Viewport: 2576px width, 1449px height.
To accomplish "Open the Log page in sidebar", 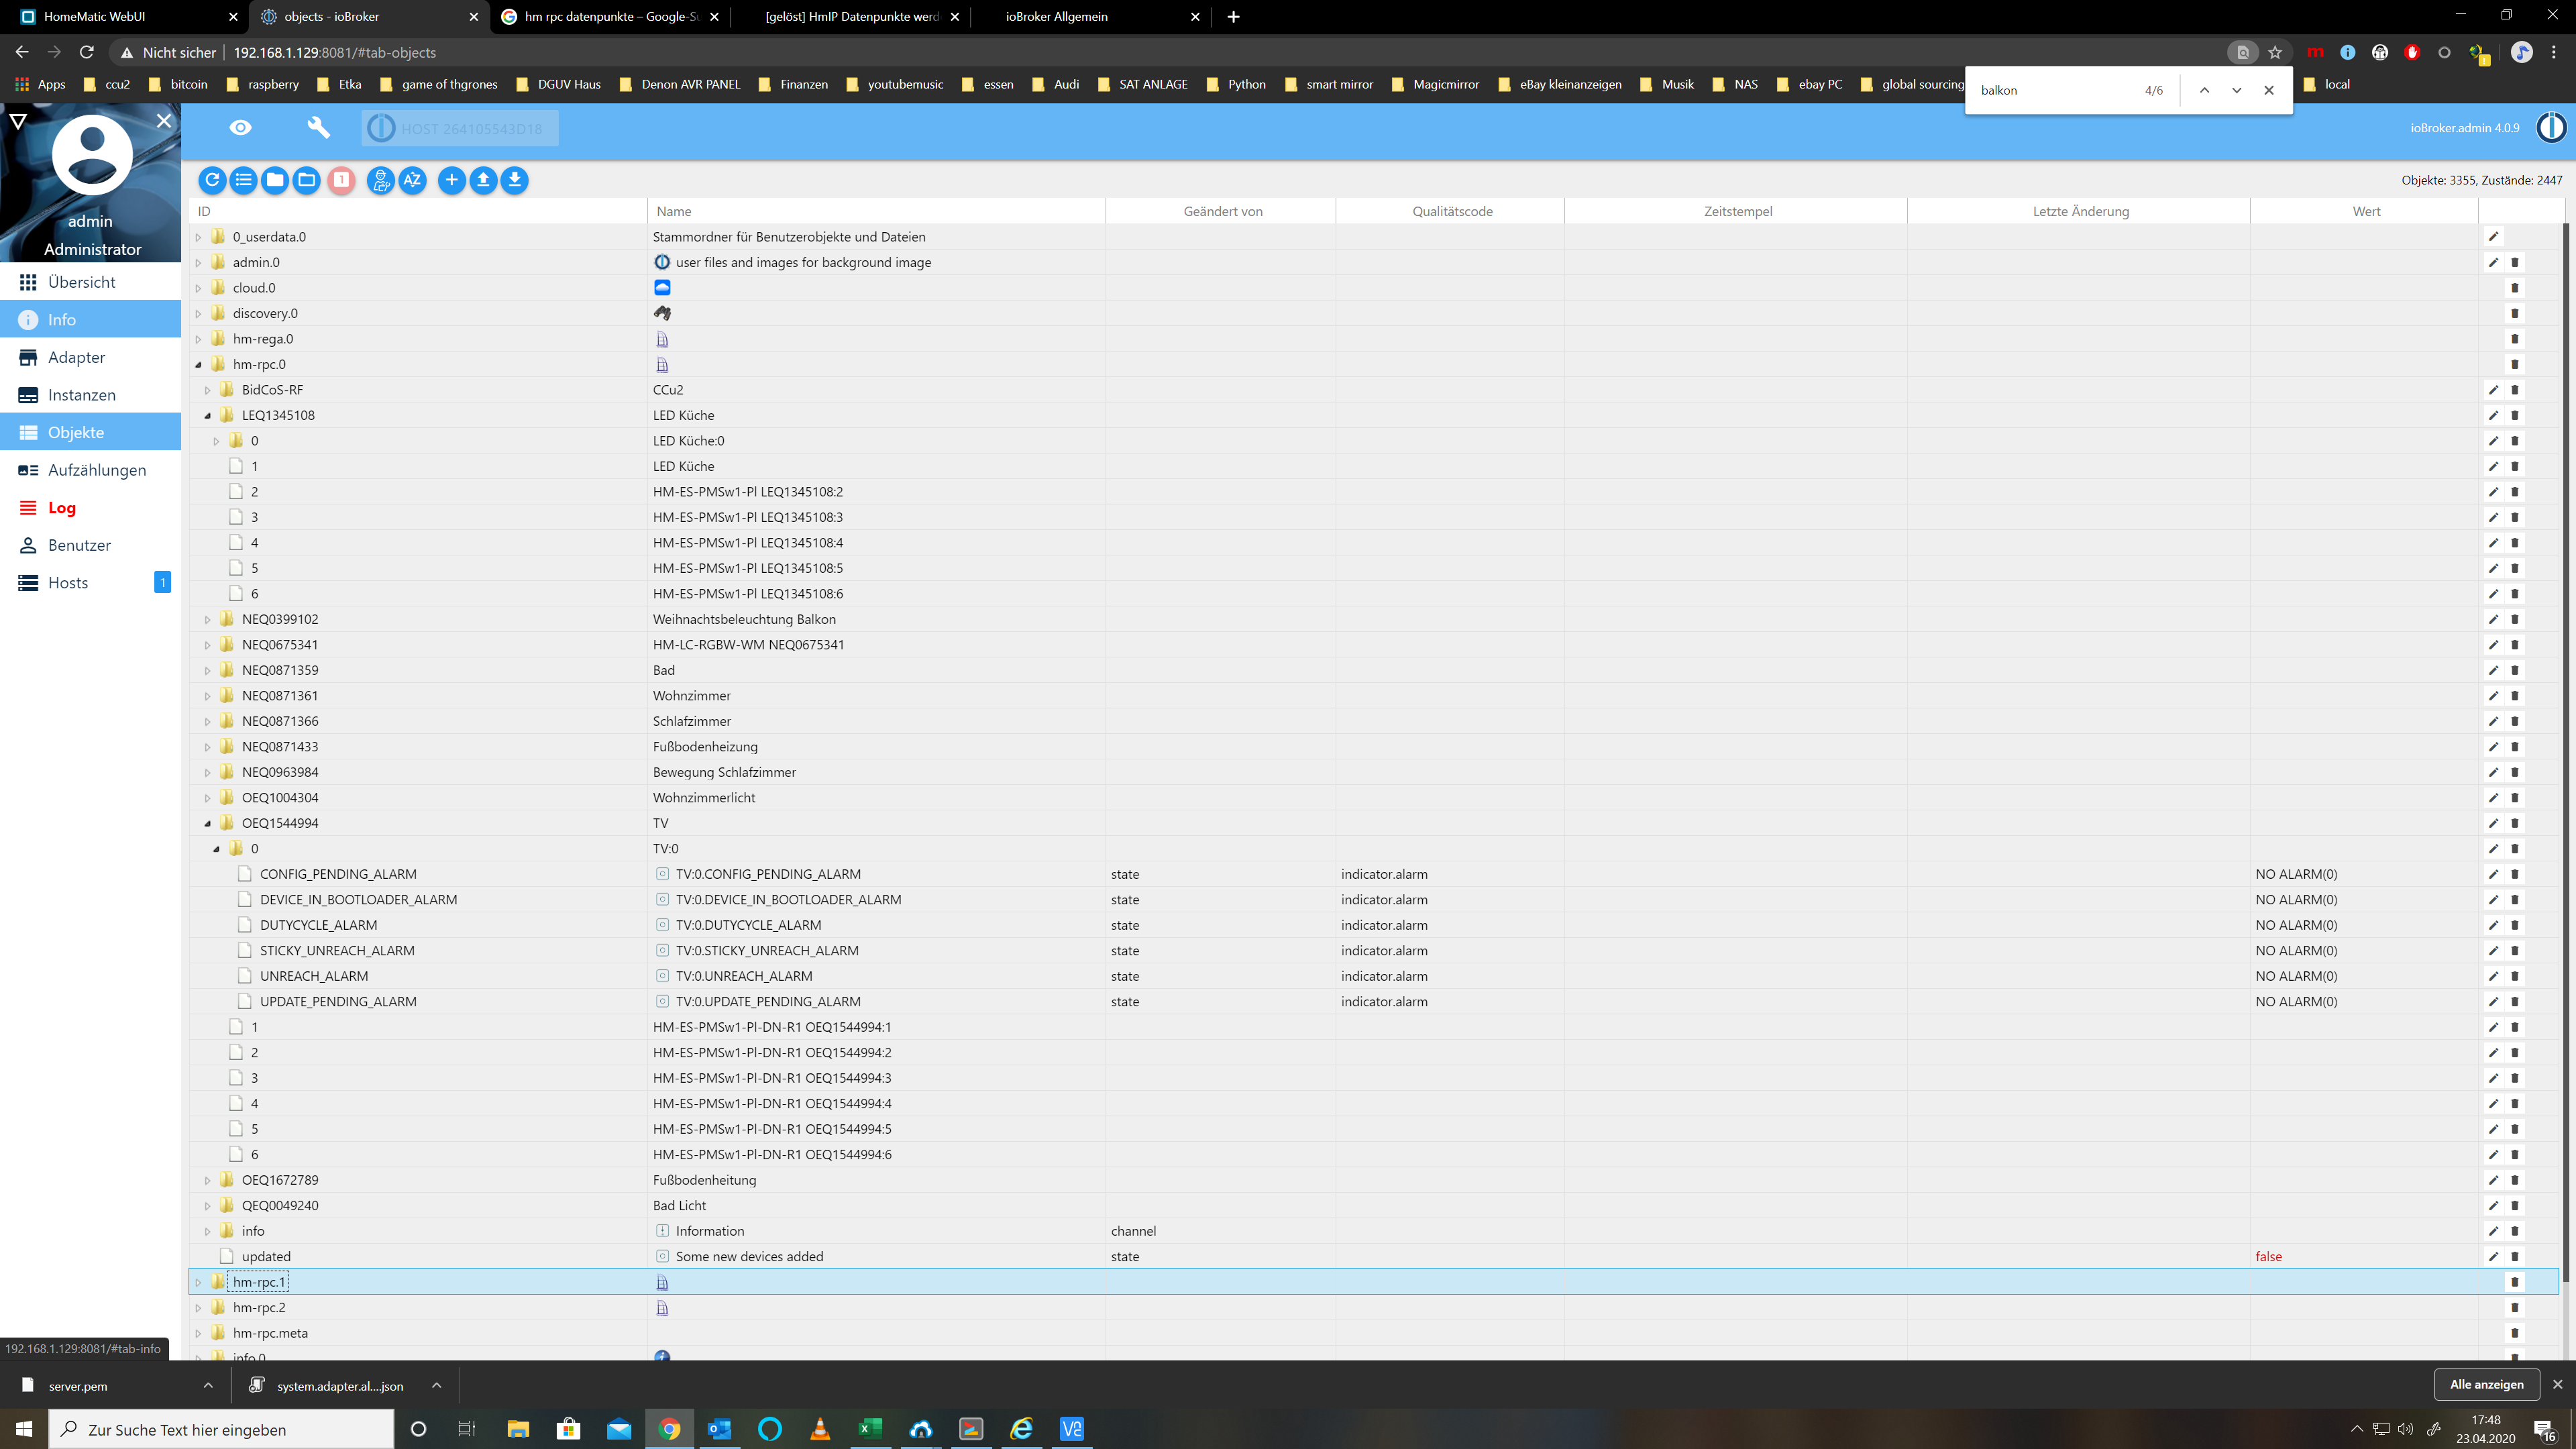I will coord(61,507).
